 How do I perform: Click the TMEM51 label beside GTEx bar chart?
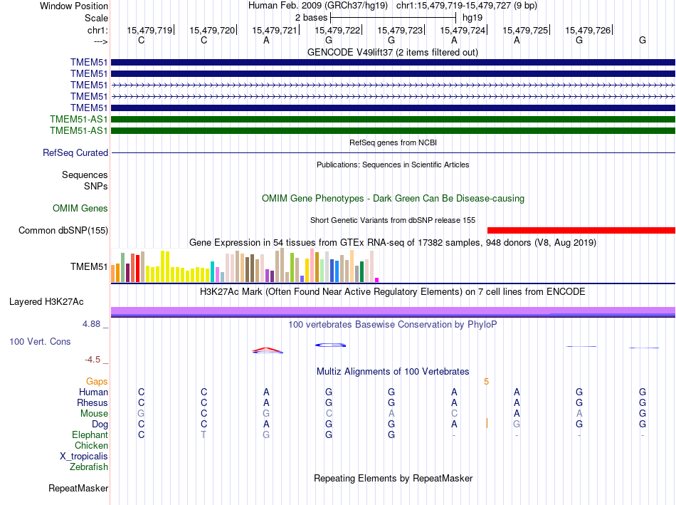(x=89, y=266)
